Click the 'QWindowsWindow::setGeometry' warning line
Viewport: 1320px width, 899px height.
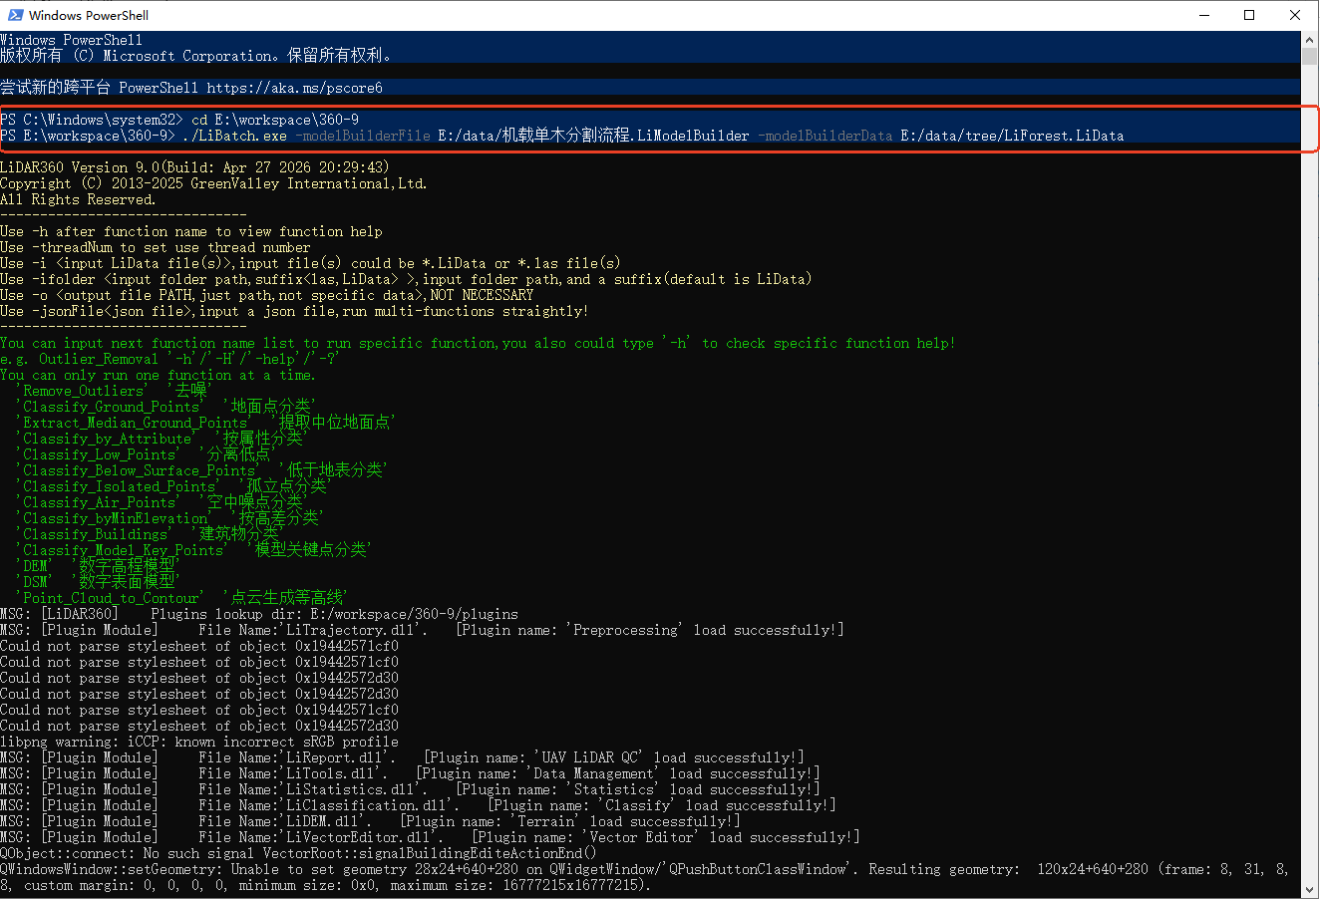(x=646, y=877)
